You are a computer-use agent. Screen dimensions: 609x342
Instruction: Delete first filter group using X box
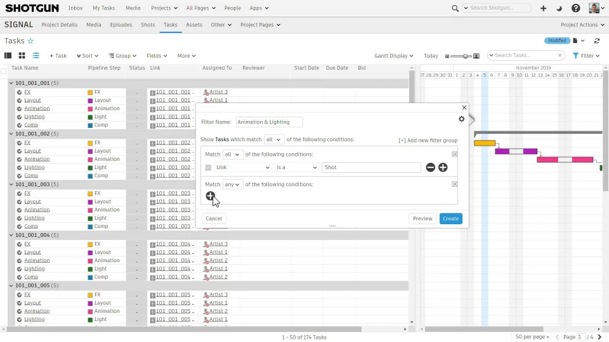(x=454, y=155)
